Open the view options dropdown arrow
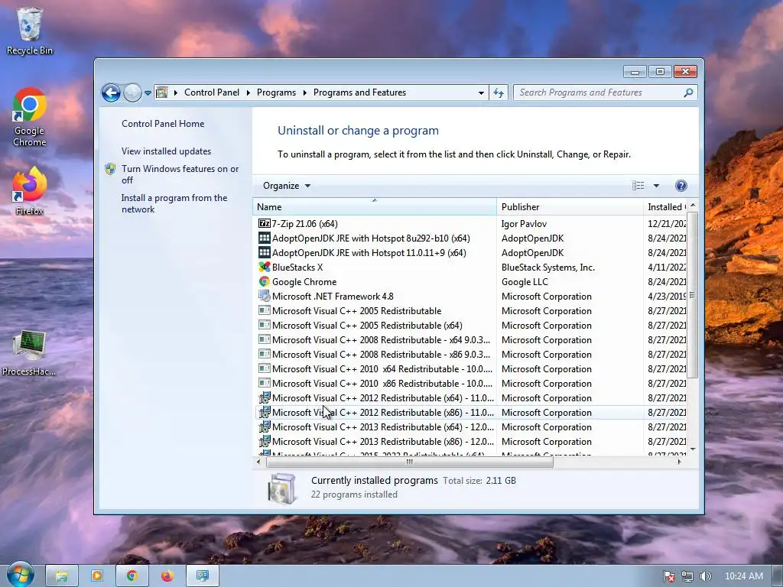This screenshot has height=587, width=783. (656, 186)
